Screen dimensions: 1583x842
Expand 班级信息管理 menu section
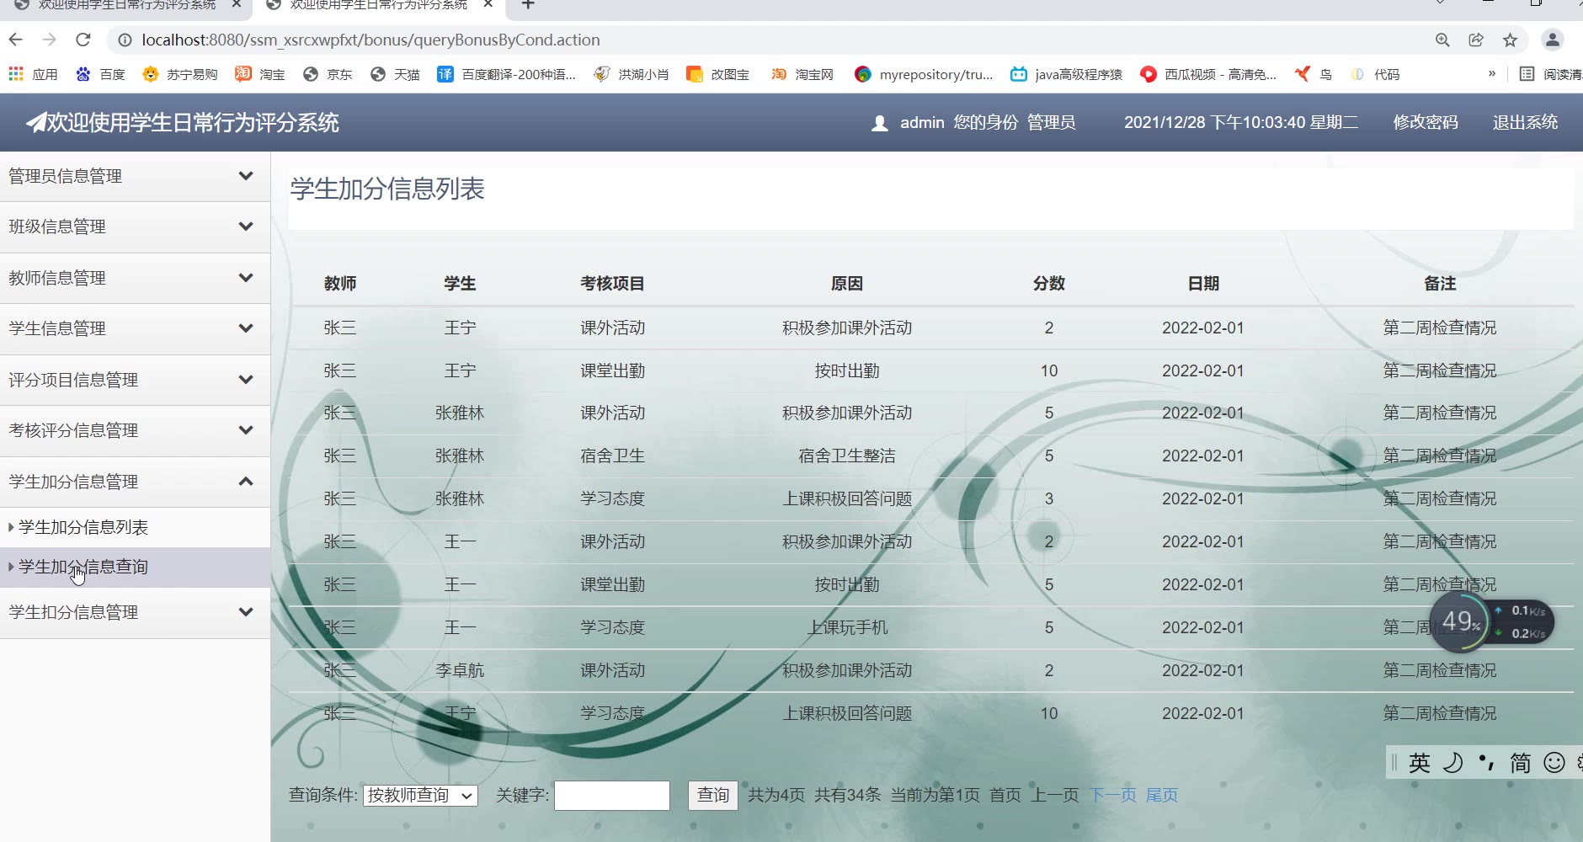click(x=135, y=226)
